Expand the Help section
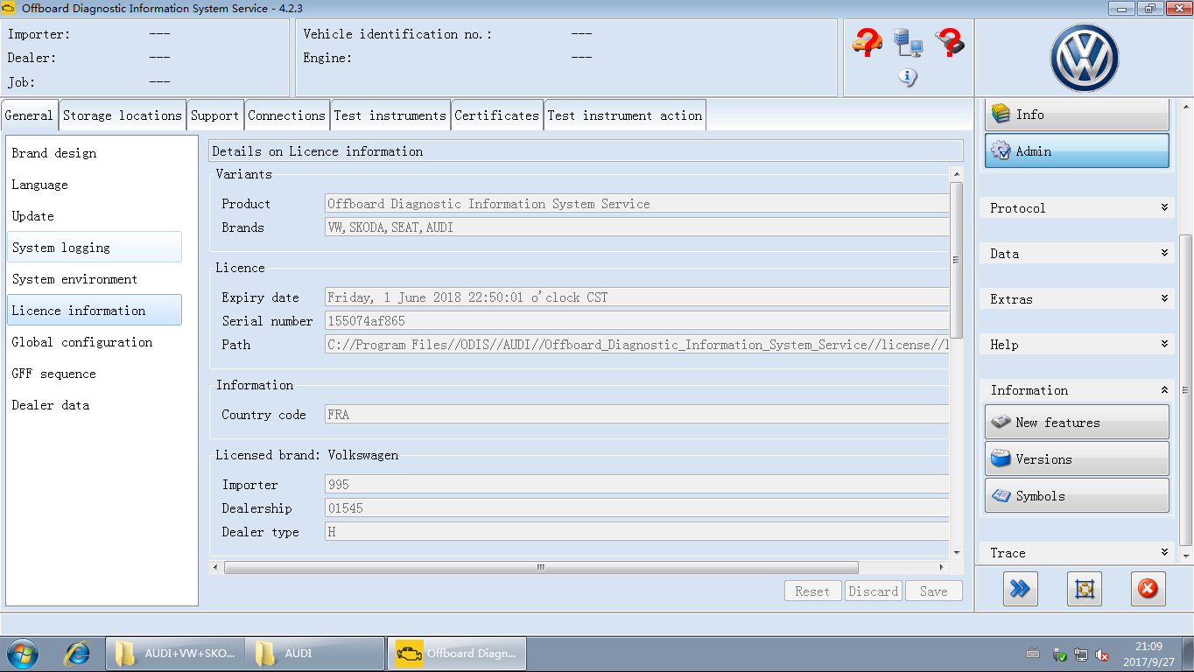The width and height of the screenshot is (1194, 672). pyautogui.click(x=1078, y=345)
